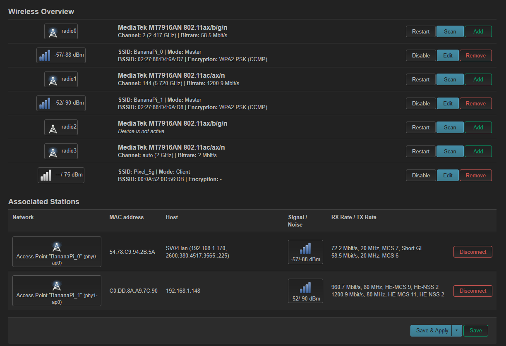This screenshot has width=506, height=346.
Task: Click the MAC address column header
Action: coord(127,217)
